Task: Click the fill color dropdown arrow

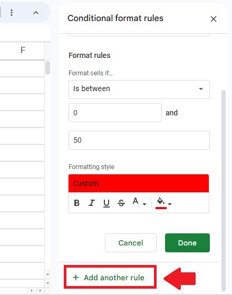Action: pos(170,204)
